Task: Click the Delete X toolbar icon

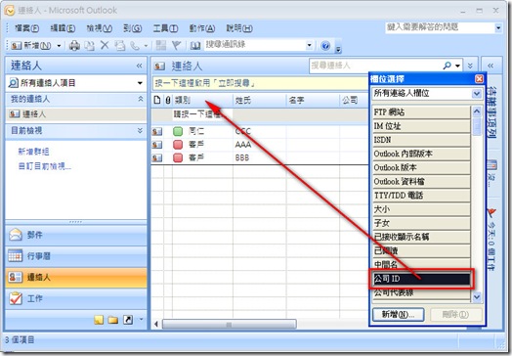Action: pyautogui.click(x=105, y=45)
